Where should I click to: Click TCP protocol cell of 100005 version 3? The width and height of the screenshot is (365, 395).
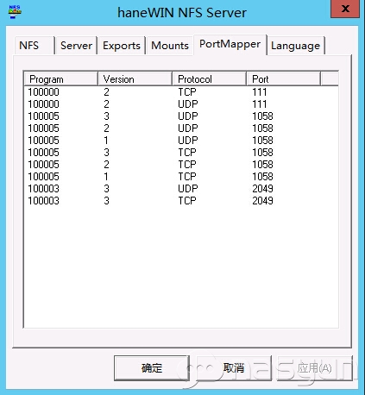pyautogui.click(x=187, y=153)
